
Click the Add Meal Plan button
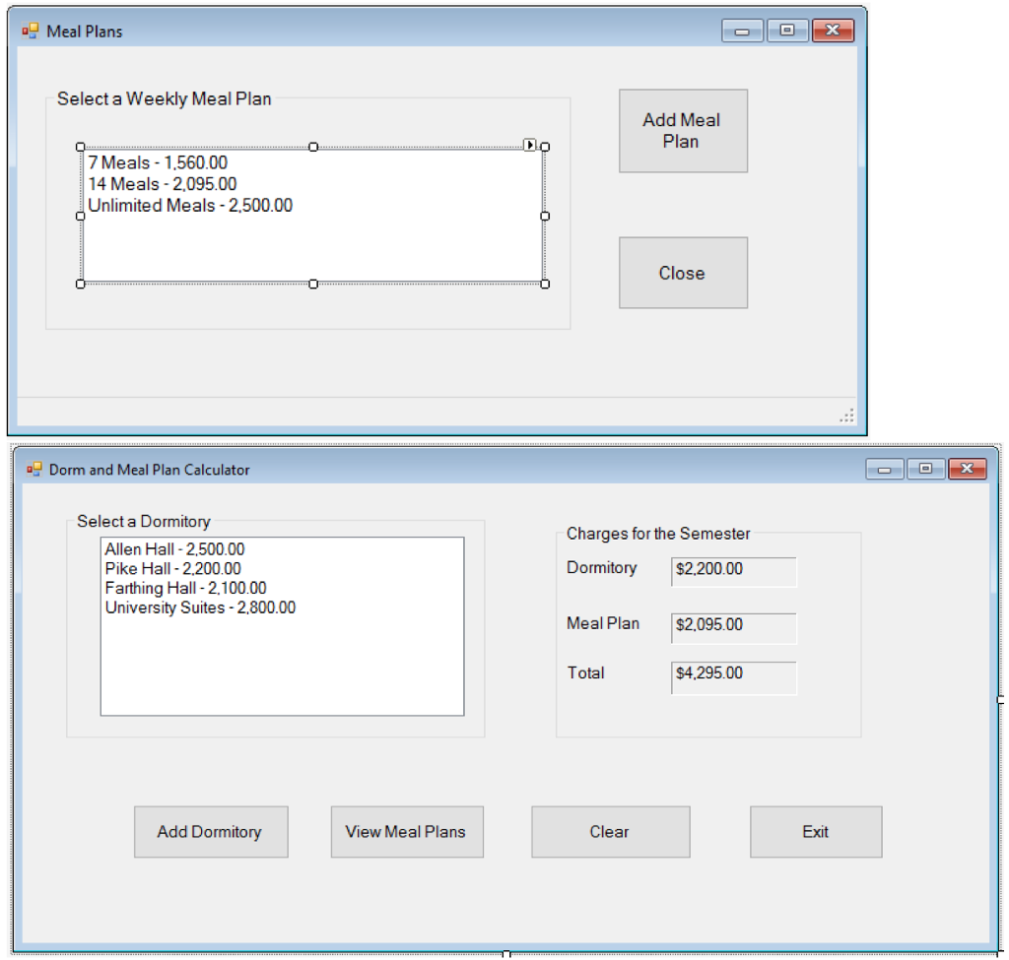tap(683, 130)
